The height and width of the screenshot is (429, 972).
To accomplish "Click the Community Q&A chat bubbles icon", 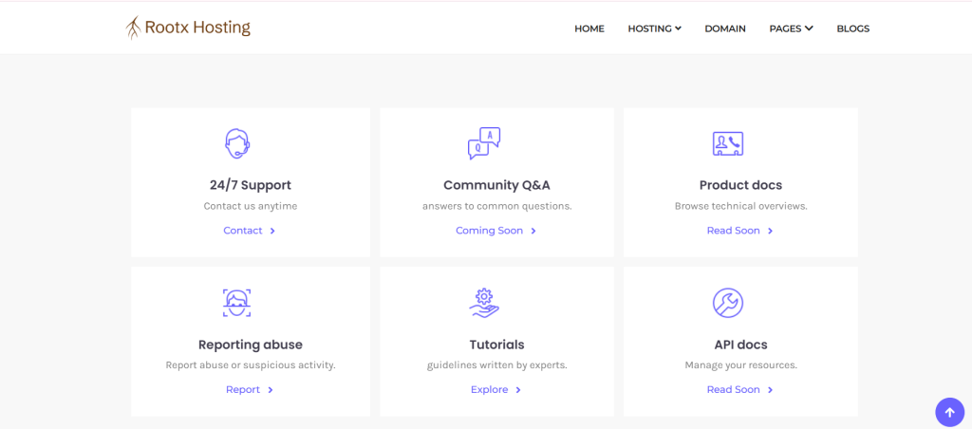I will (484, 143).
